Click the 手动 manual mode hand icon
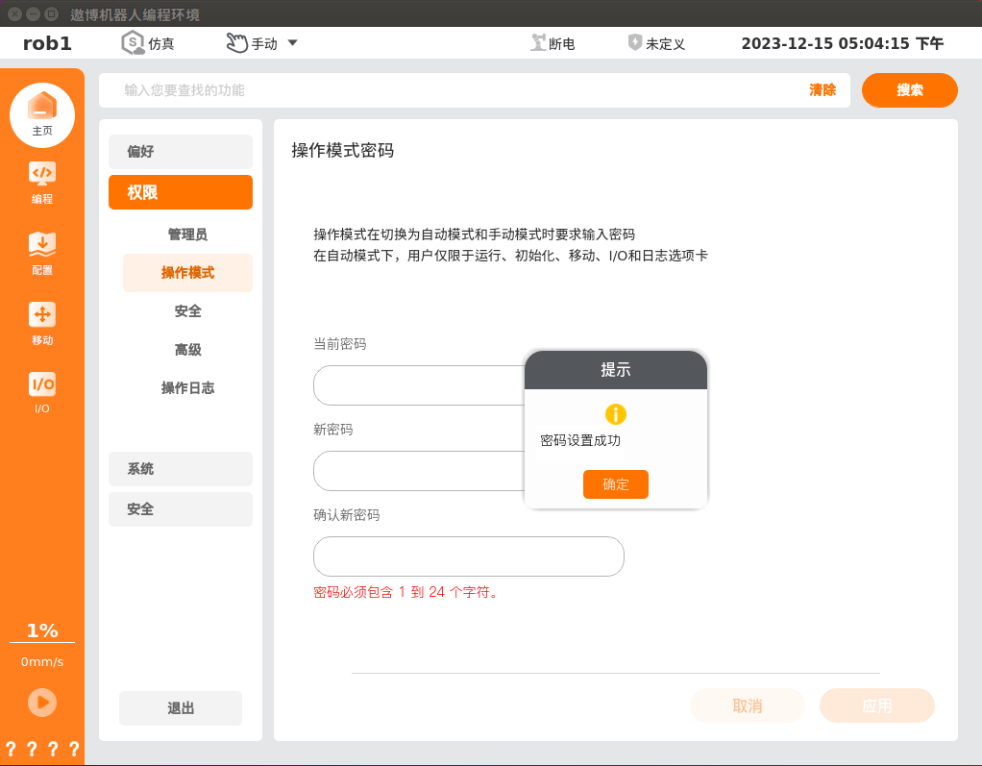 (x=236, y=43)
